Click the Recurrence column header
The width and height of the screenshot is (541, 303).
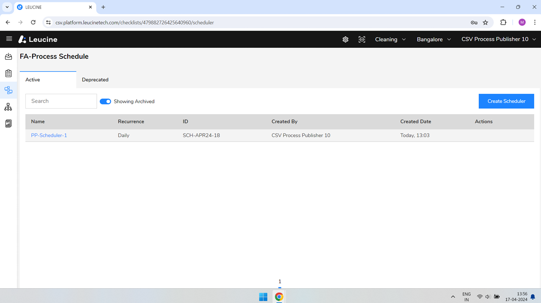click(x=131, y=121)
